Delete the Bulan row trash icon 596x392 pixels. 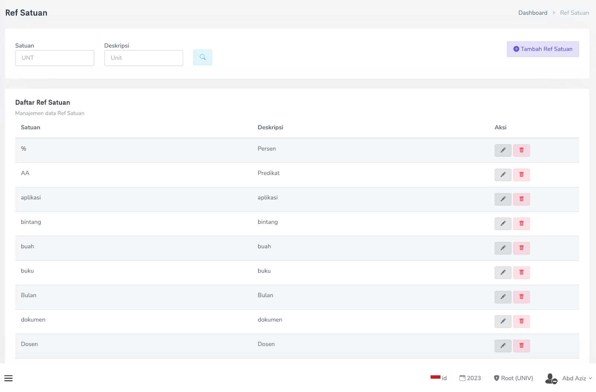[521, 297]
